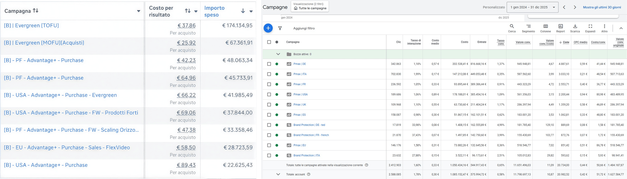Open [B] - EU - Advantage+ - Purchase - Sales - FlexVideo
This screenshot has width=627, height=179.
67,148
